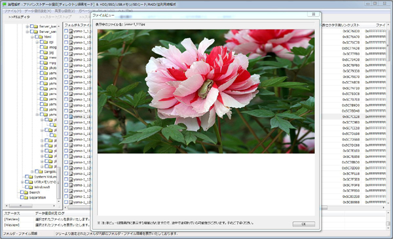The width and height of the screenshot is (393, 239).
Task: Click the mpg folder icon in the tree
Action: [x=46, y=63]
